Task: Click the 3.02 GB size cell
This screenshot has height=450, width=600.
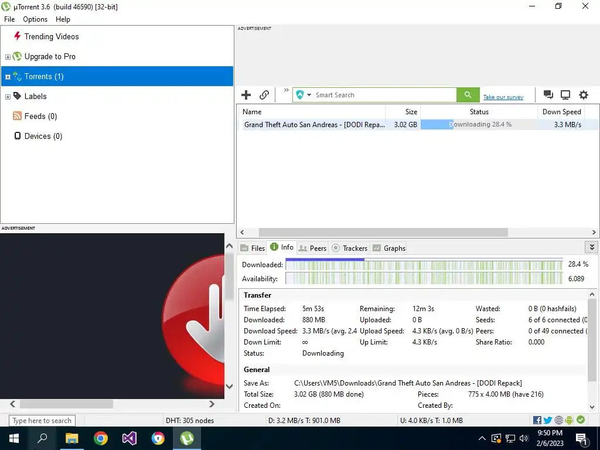Action: click(x=405, y=124)
